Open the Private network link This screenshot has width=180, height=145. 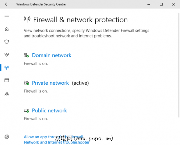[50, 83]
